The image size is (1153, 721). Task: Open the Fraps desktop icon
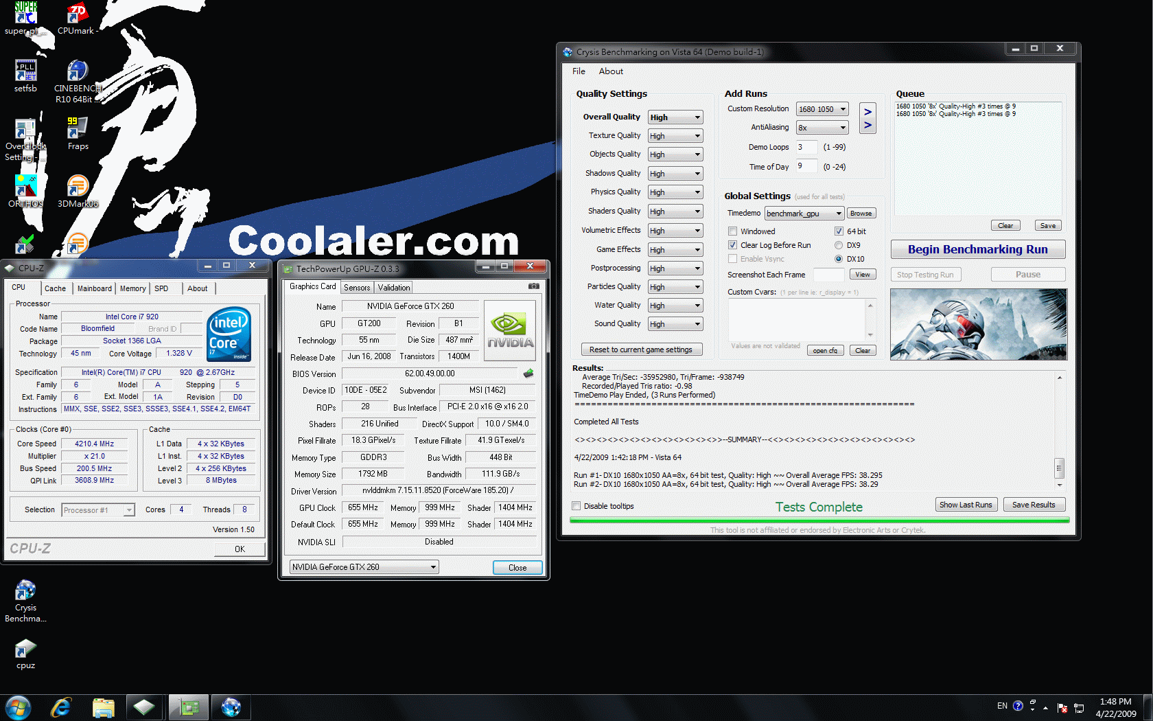click(x=78, y=133)
